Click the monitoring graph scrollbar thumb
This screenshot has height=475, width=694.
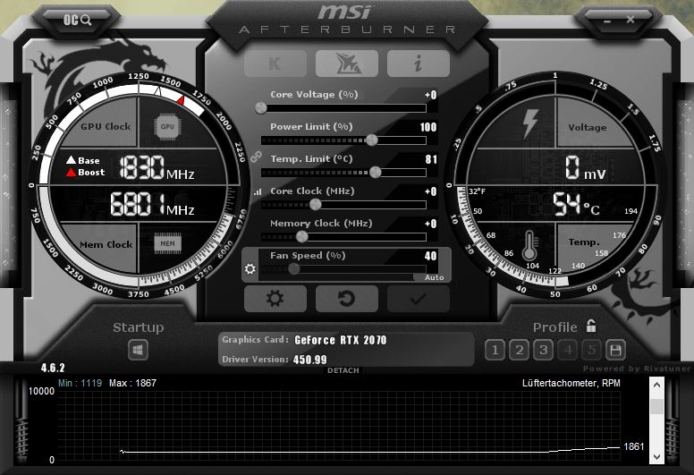coord(656,406)
